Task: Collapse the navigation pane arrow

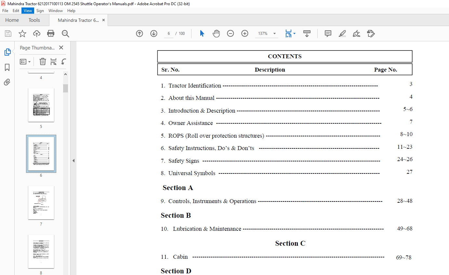Action: coord(73,160)
